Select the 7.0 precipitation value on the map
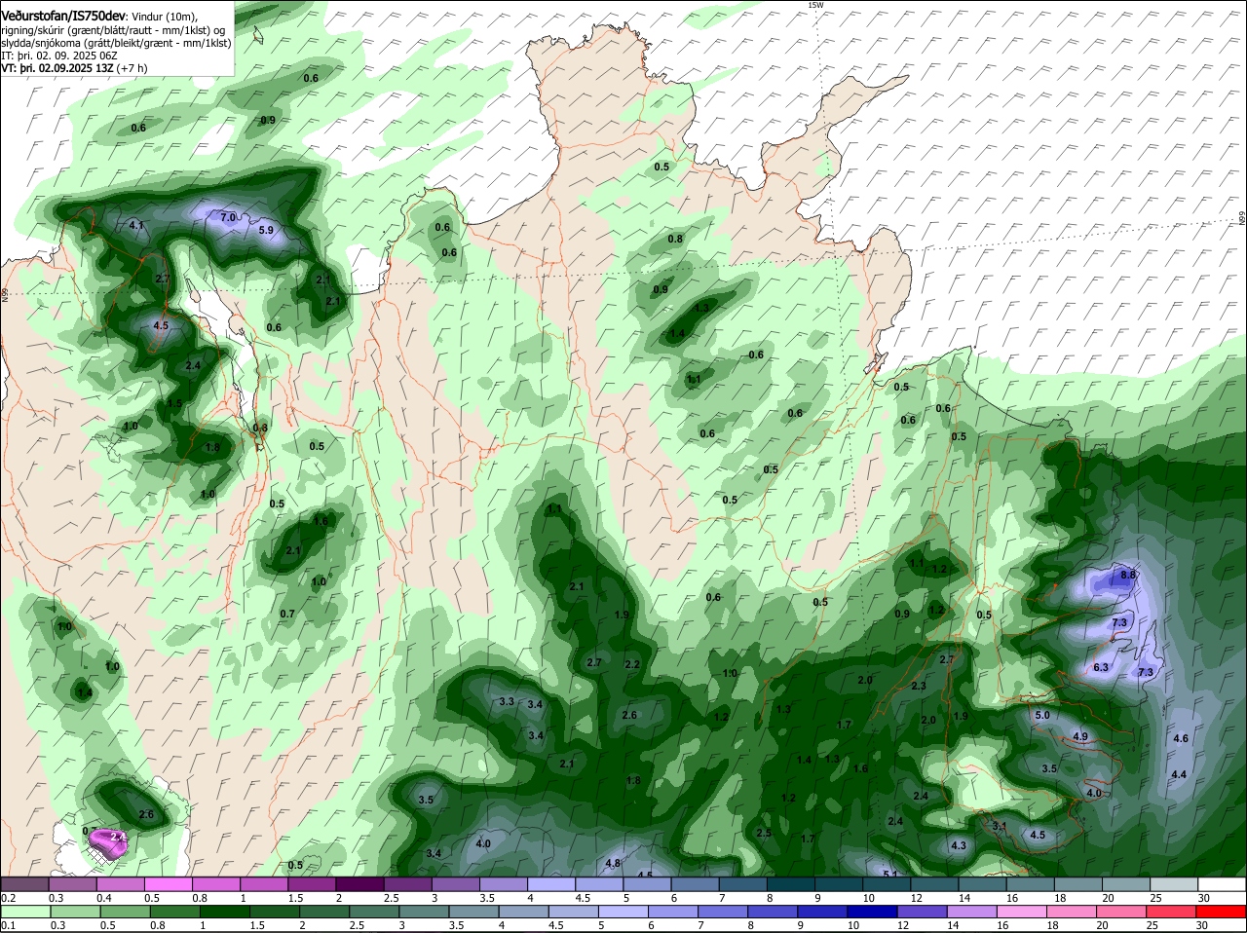Image resolution: width=1247 pixels, height=933 pixels. click(228, 216)
